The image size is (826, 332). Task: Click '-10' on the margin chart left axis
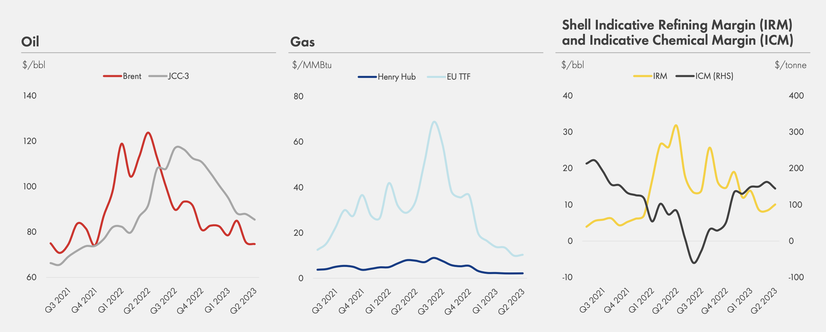coord(567,277)
